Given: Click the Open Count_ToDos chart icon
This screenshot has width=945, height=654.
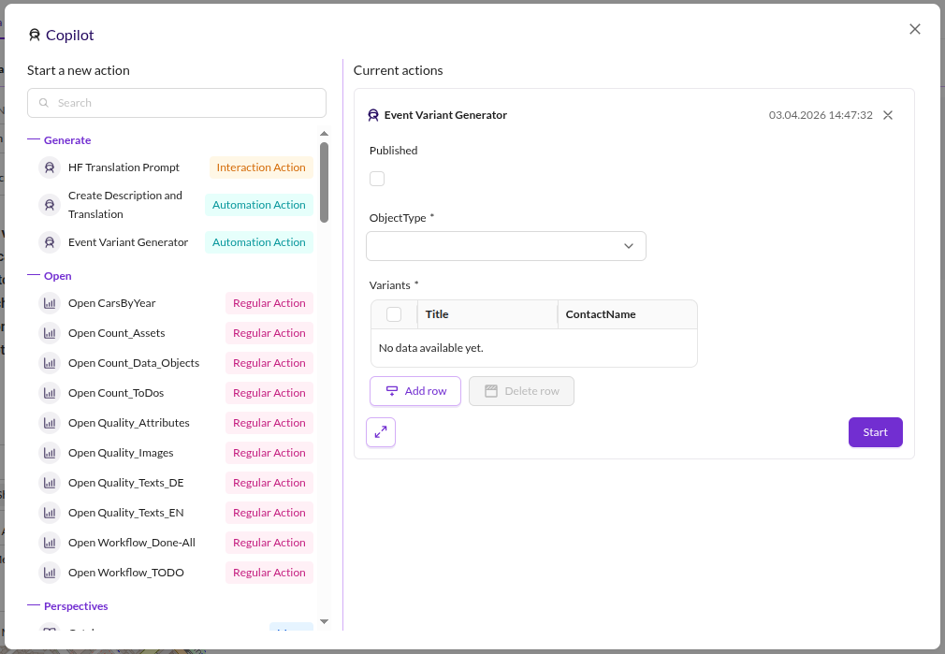Looking at the screenshot, I should click(50, 393).
